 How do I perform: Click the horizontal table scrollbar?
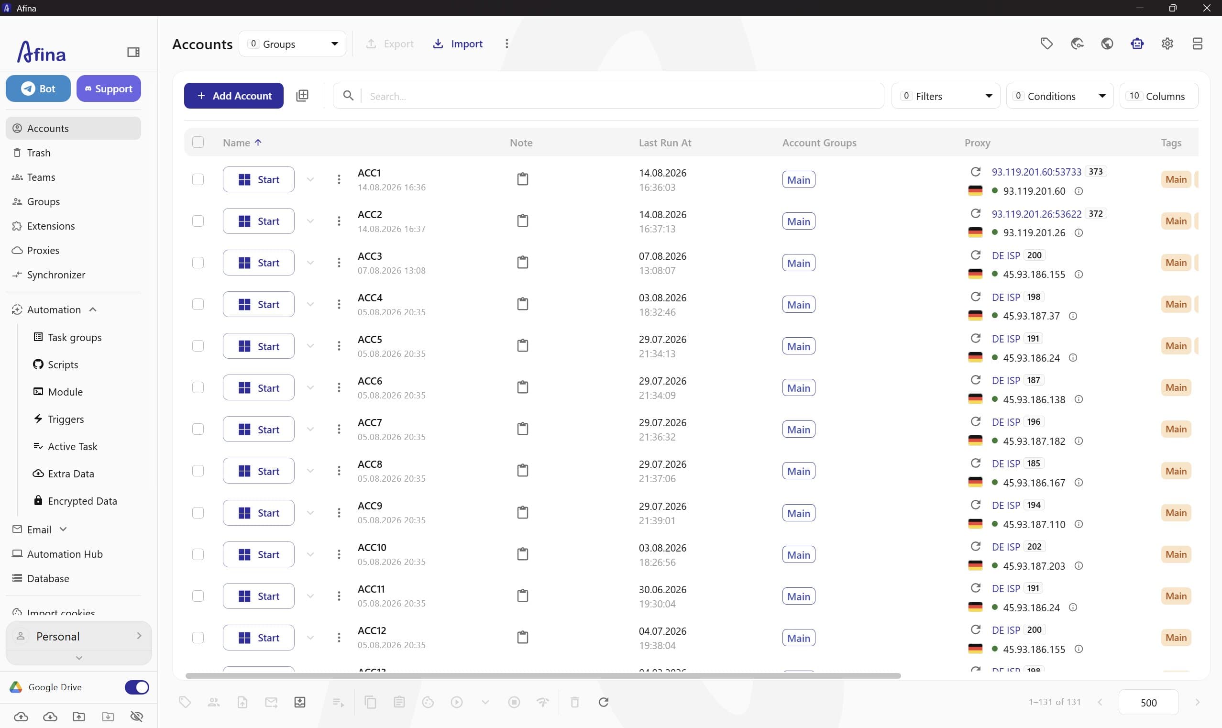[543, 675]
